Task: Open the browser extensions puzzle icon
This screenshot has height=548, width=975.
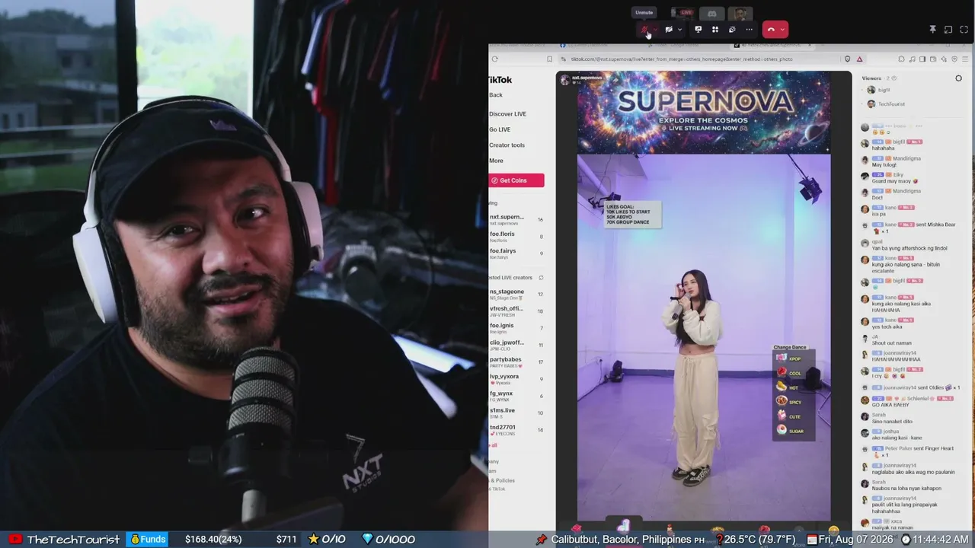Action: click(x=901, y=59)
